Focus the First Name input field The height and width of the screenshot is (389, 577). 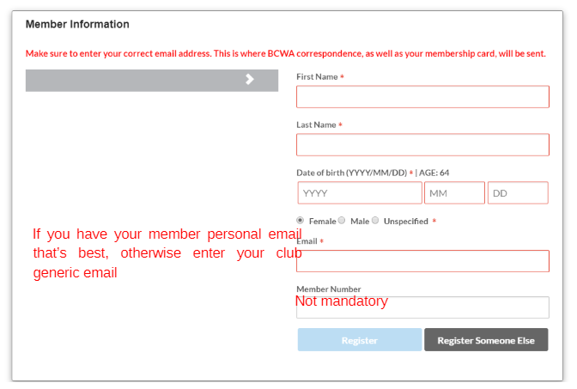(422, 97)
